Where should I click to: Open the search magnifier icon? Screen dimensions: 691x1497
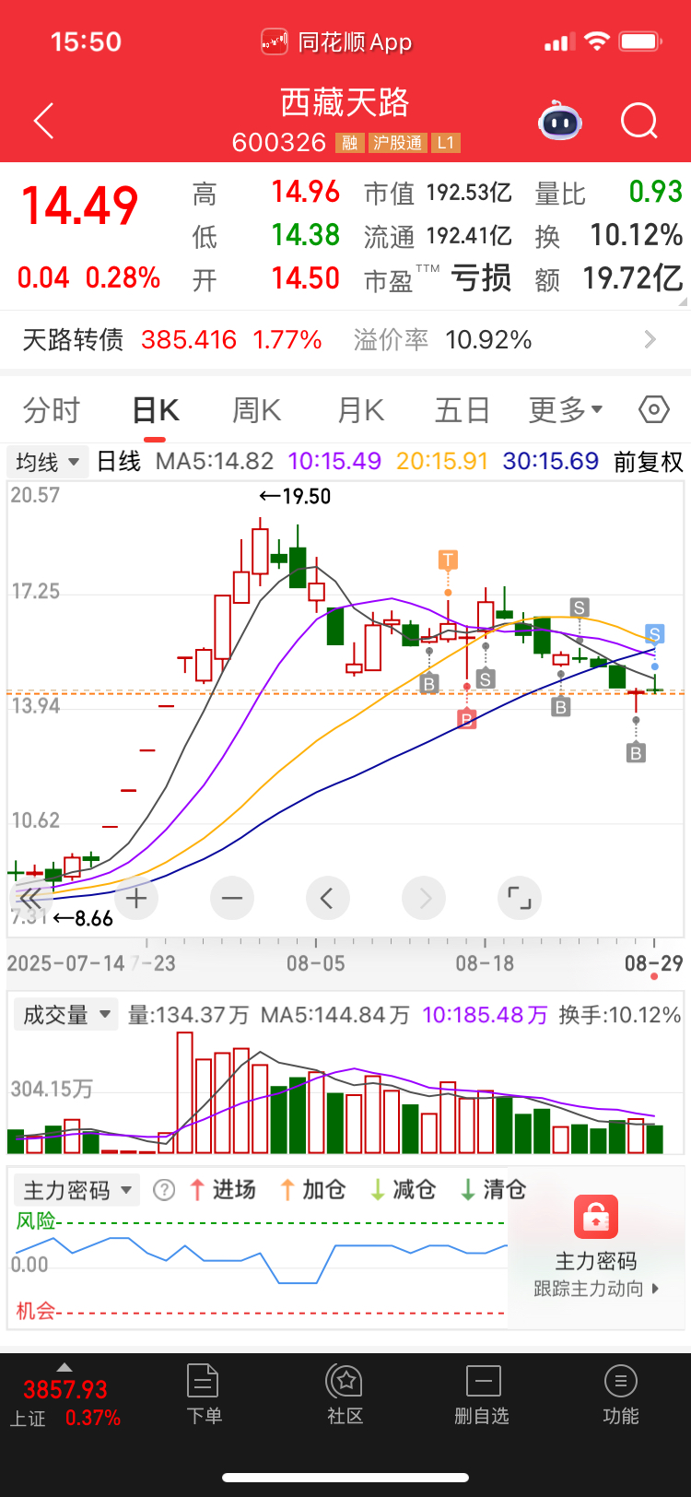coord(638,121)
